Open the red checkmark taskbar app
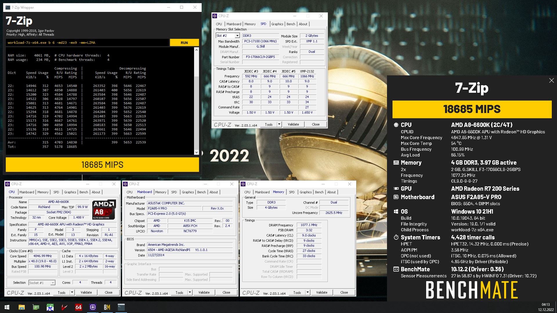 [x=64, y=307]
